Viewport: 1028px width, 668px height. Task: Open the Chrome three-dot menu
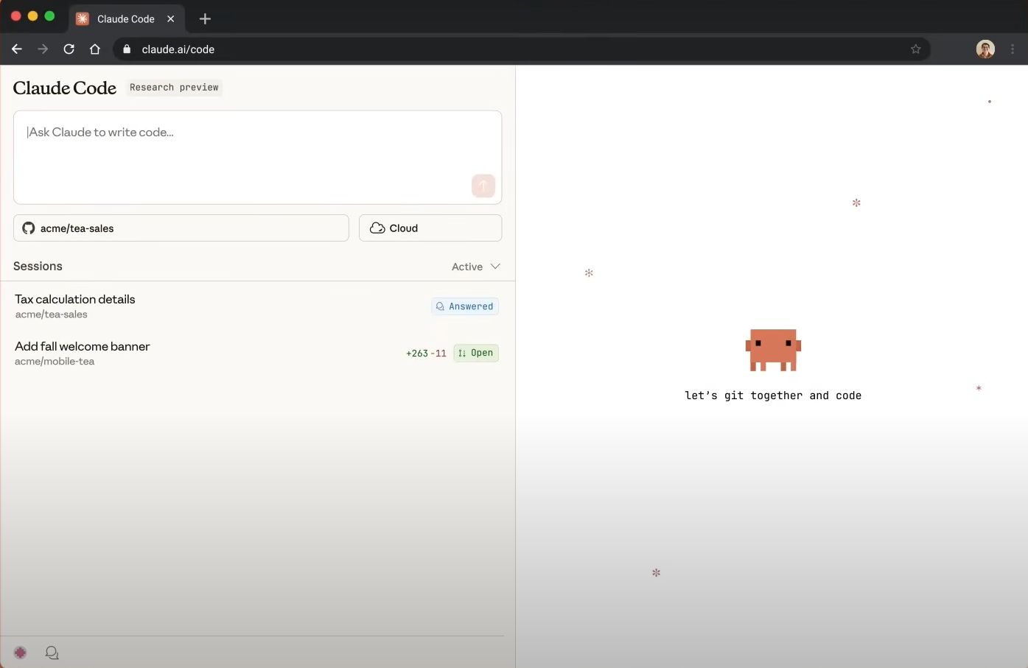[1013, 49]
